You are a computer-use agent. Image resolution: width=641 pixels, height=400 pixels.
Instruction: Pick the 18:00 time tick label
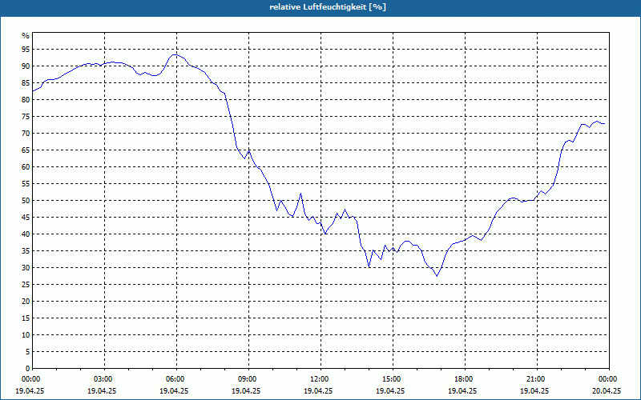(x=465, y=379)
